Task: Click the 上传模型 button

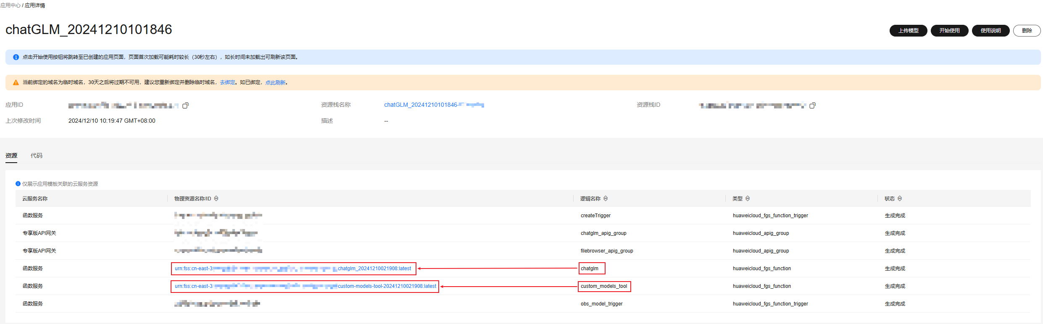Action: (x=908, y=31)
